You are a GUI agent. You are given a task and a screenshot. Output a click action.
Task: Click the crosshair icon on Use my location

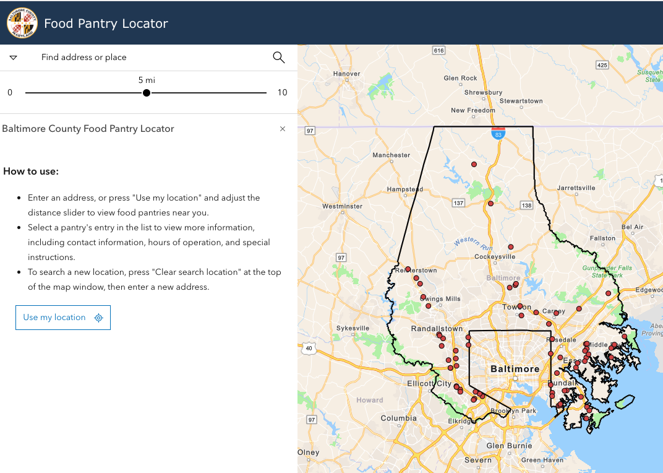tap(98, 318)
